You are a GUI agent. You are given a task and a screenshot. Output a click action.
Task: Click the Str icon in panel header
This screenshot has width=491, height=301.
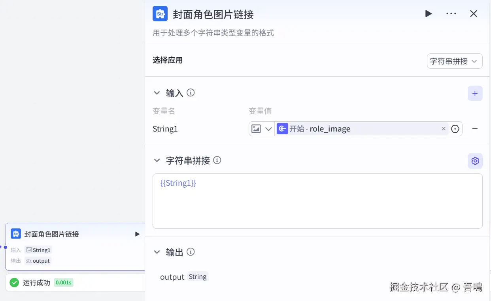pos(160,14)
